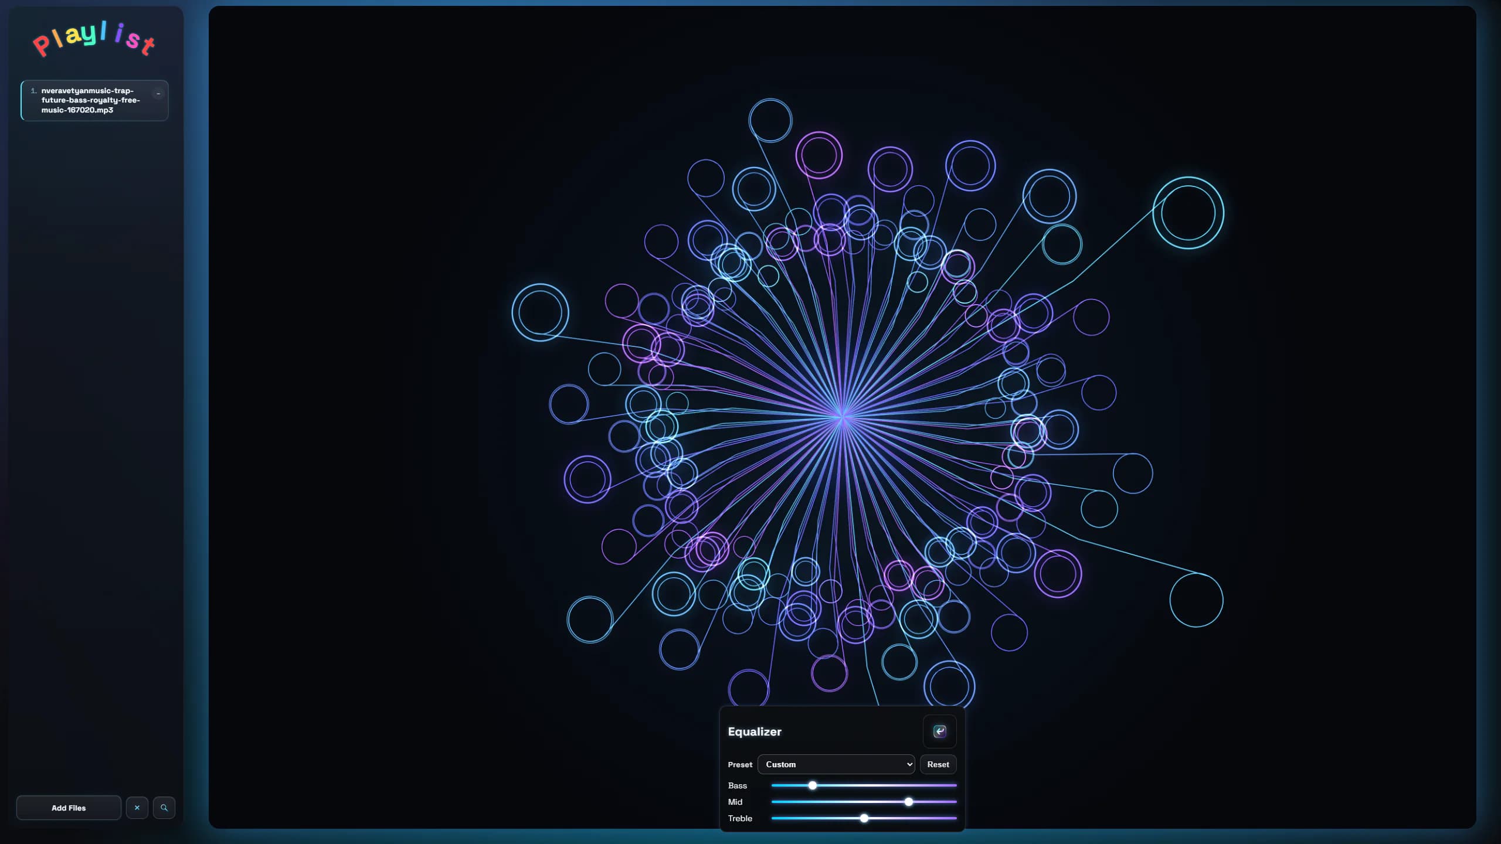Set Bass to maximum at purple track end
This screenshot has width=1501, height=844.
tap(956, 785)
